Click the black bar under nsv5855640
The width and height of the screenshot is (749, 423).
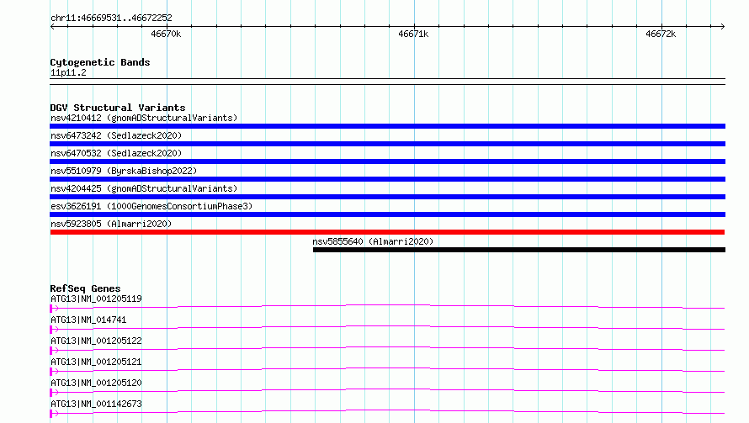[x=518, y=250]
